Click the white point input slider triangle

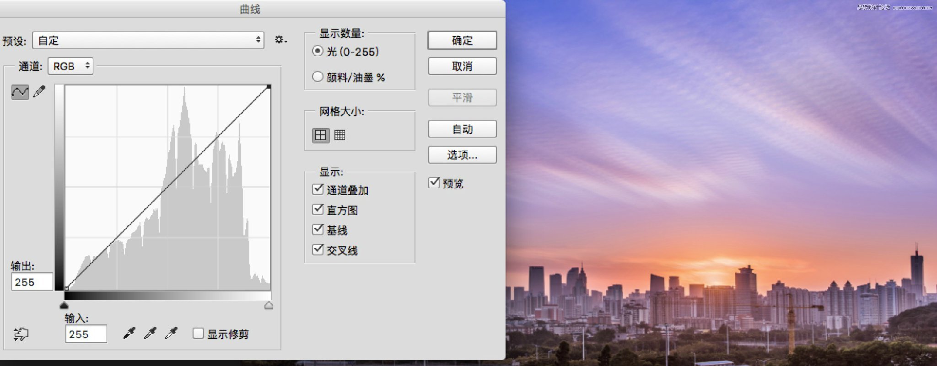point(269,306)
